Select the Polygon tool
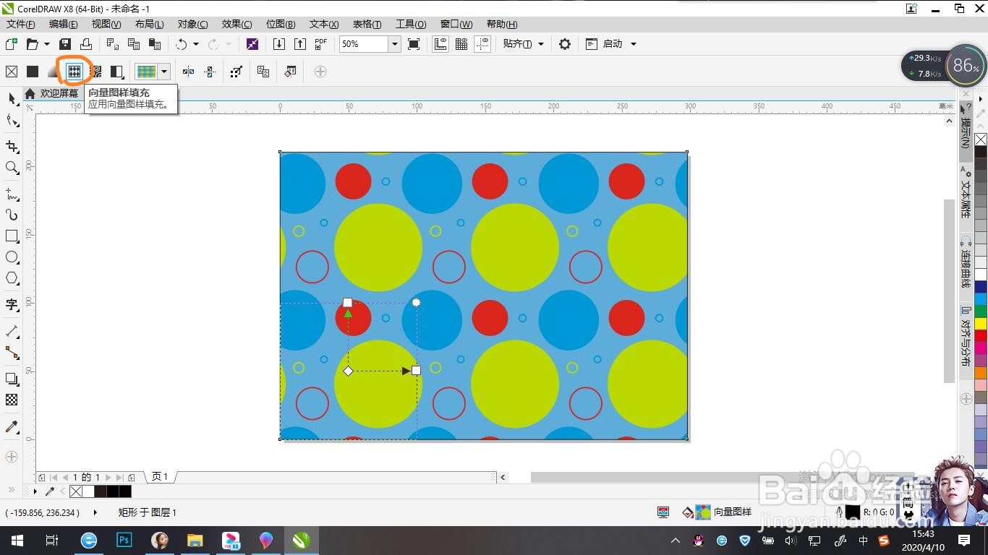The image size is (988, 555). coord(12,278)
